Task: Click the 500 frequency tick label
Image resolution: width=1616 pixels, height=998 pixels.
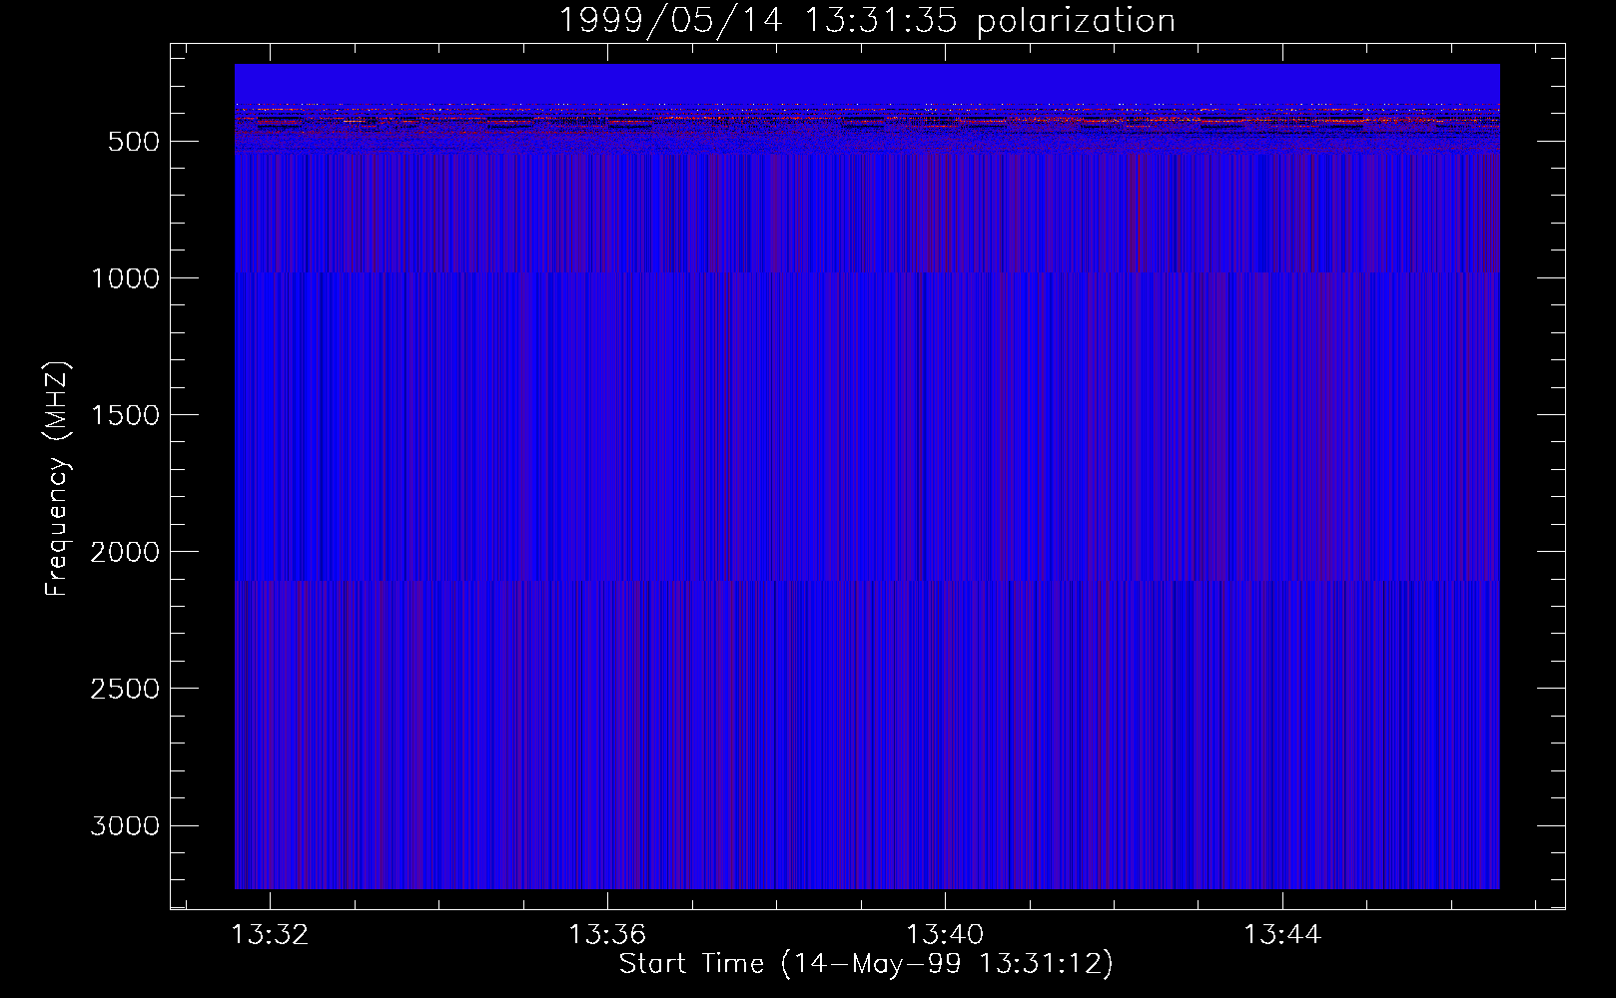Action: tap(134, 142)
